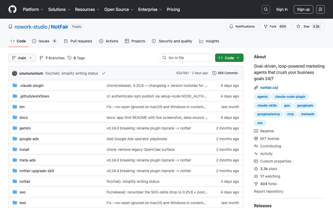The height and width of the screenshot is (208, 333).
Task: Click the ununununium avatar image
Action: [15, 73]
